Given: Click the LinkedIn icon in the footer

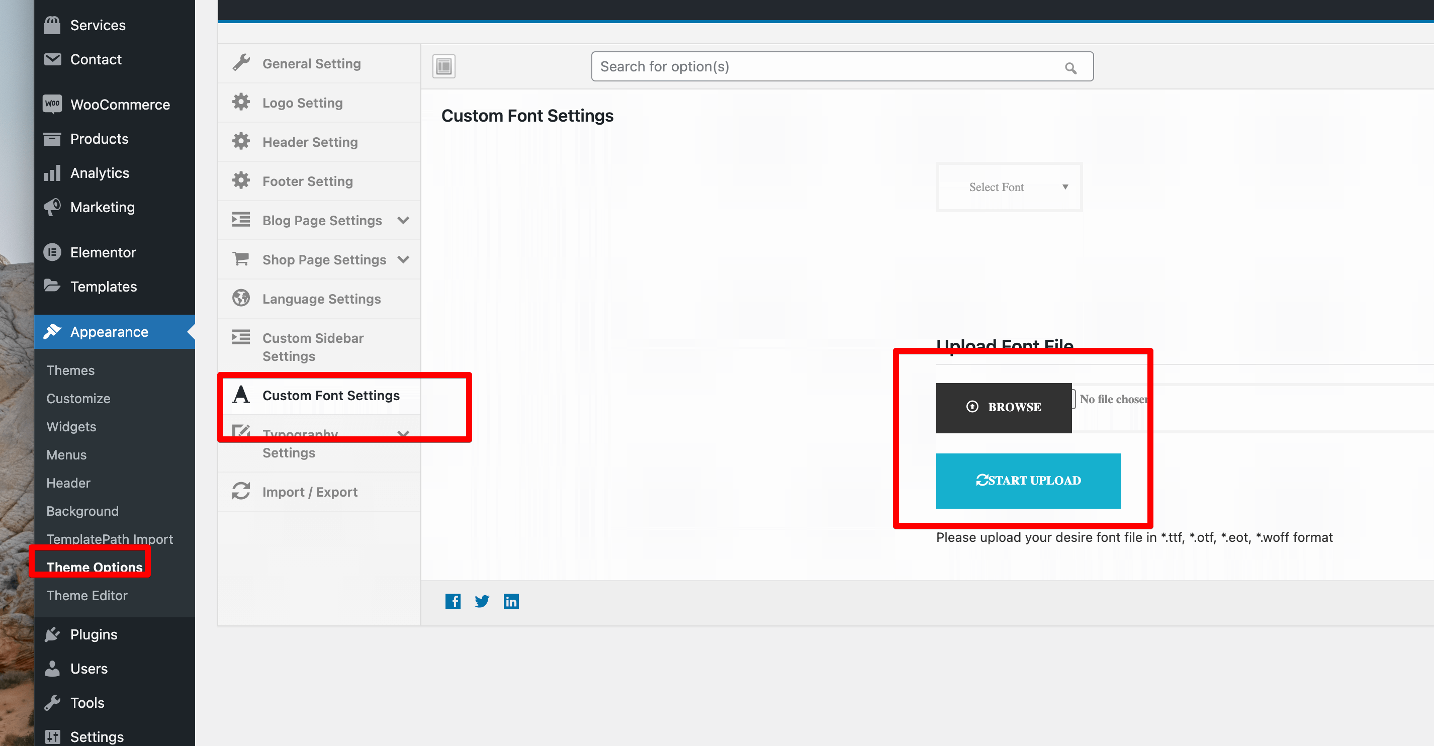Looking at the screenshot, I should (511, 601).
